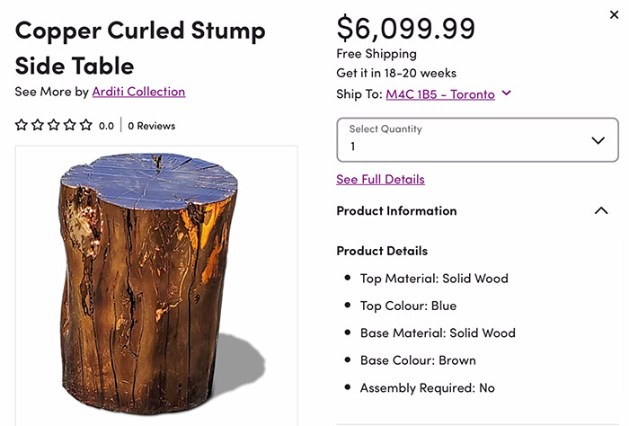Click the copper stump table image
This screenshot has width=629, height=426.
[155, 282]
